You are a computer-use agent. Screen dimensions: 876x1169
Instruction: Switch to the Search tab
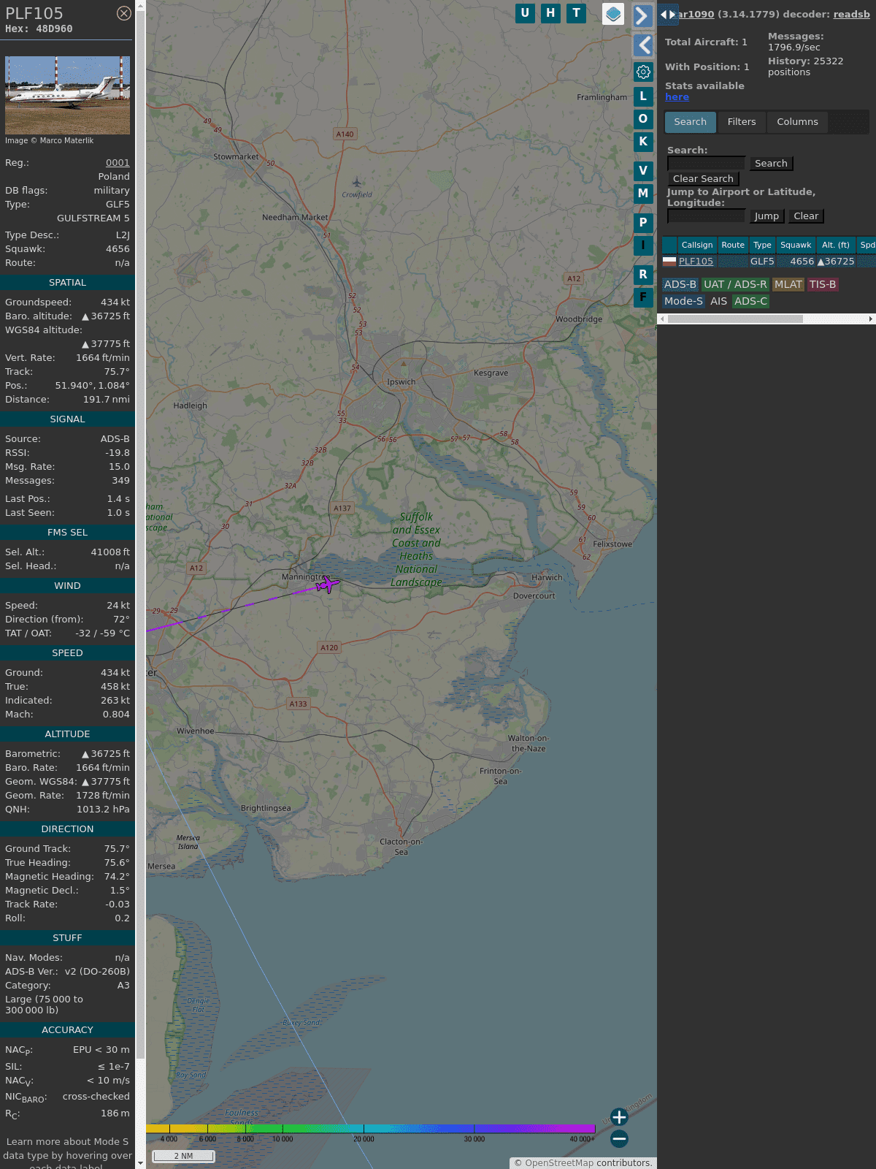pyautogui.click(x=690, y=122)
